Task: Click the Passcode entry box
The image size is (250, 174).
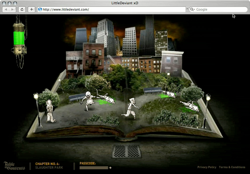Action: tap(94, 168)
